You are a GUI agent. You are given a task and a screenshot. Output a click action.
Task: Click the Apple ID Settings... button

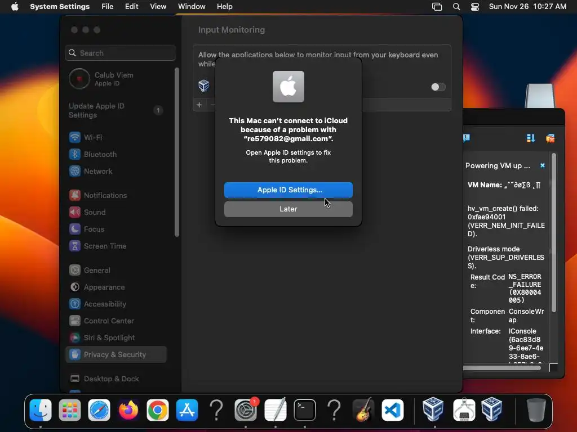(288, 190)
